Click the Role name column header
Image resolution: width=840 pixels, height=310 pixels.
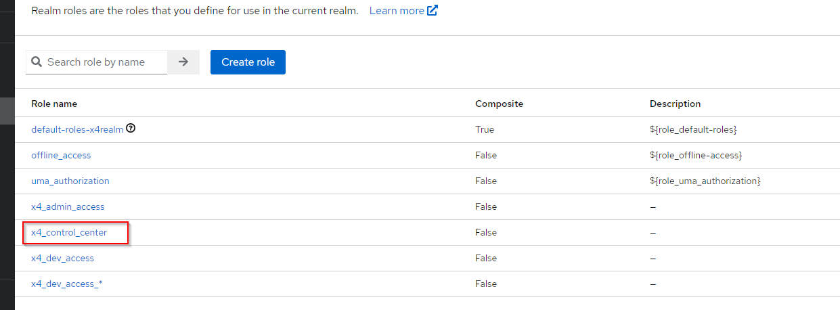click(x=54, y=104)
